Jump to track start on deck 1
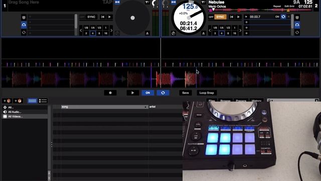321x181 pixels. coord(103,17)
